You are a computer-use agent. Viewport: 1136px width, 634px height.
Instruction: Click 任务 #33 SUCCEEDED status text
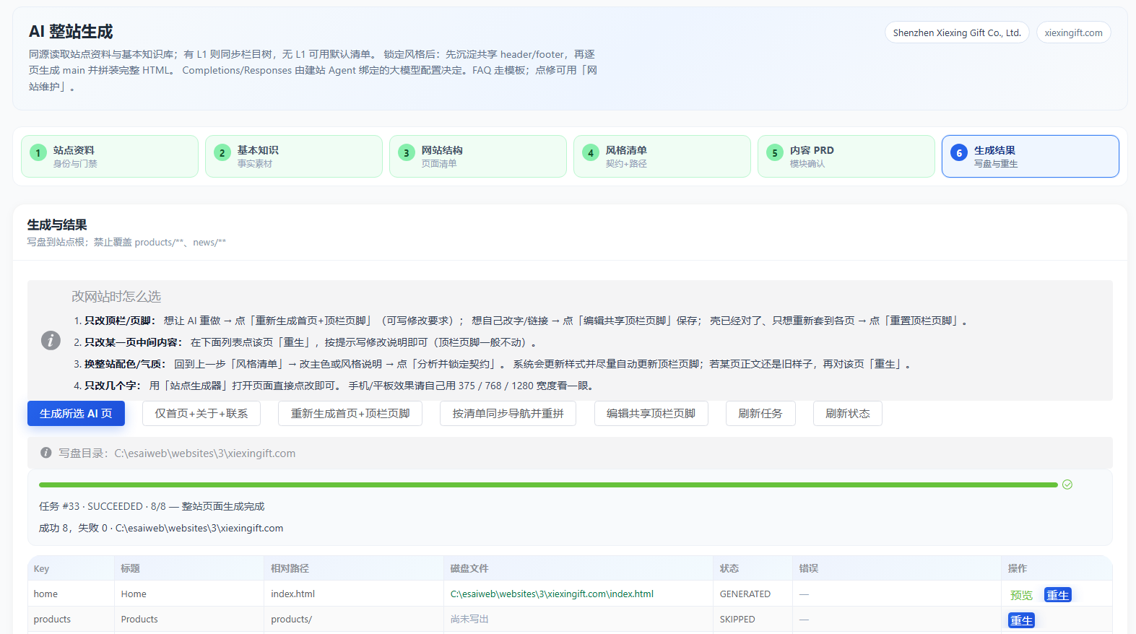click(x=152, y=506)
